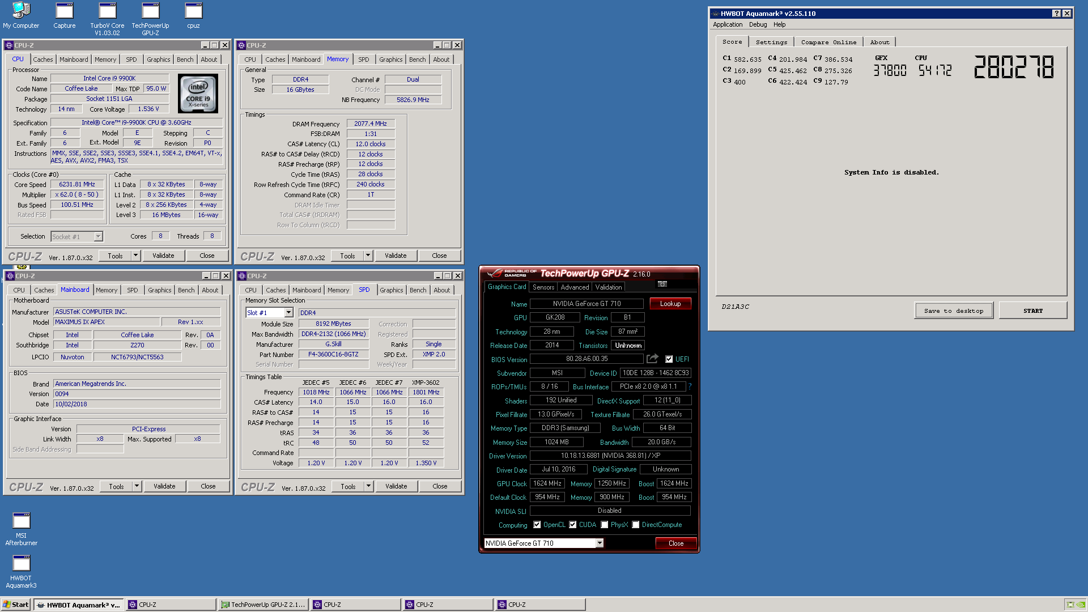Enable the PhysX computing checkbox

pyautogui.click(x=605, y=525)
